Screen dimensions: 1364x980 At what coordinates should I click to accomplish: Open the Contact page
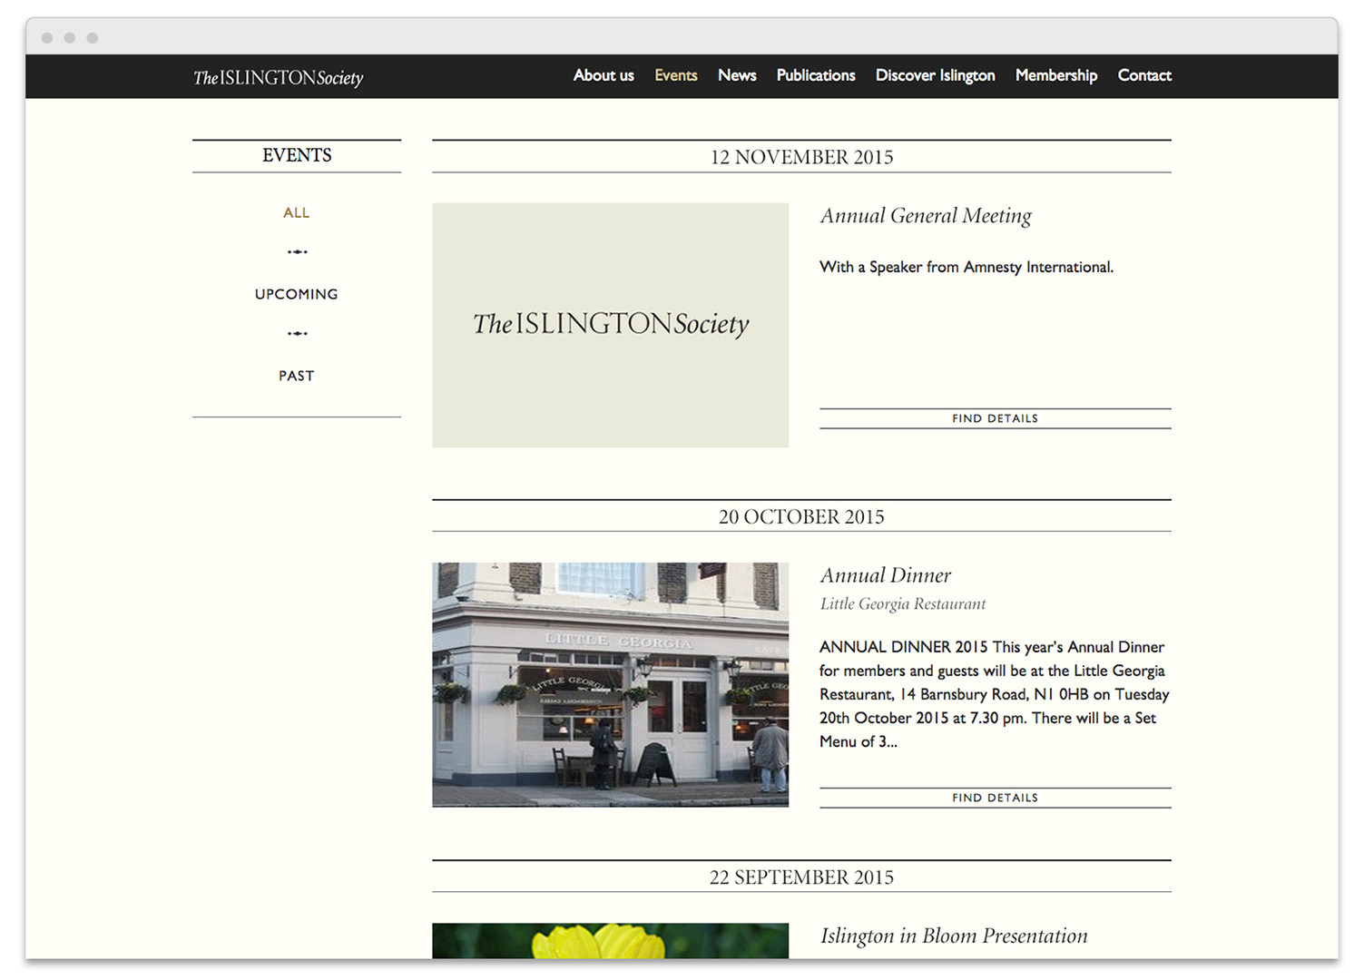point(1143,75)
